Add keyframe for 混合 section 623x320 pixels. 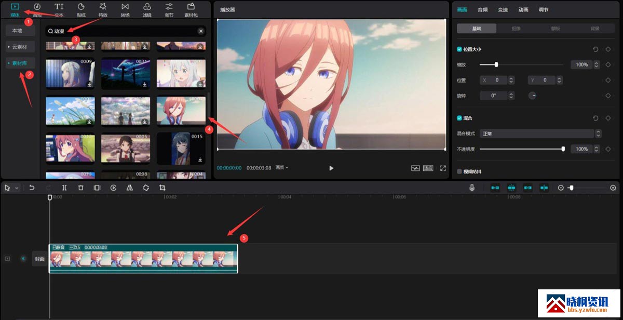click(x=608, y=118)
